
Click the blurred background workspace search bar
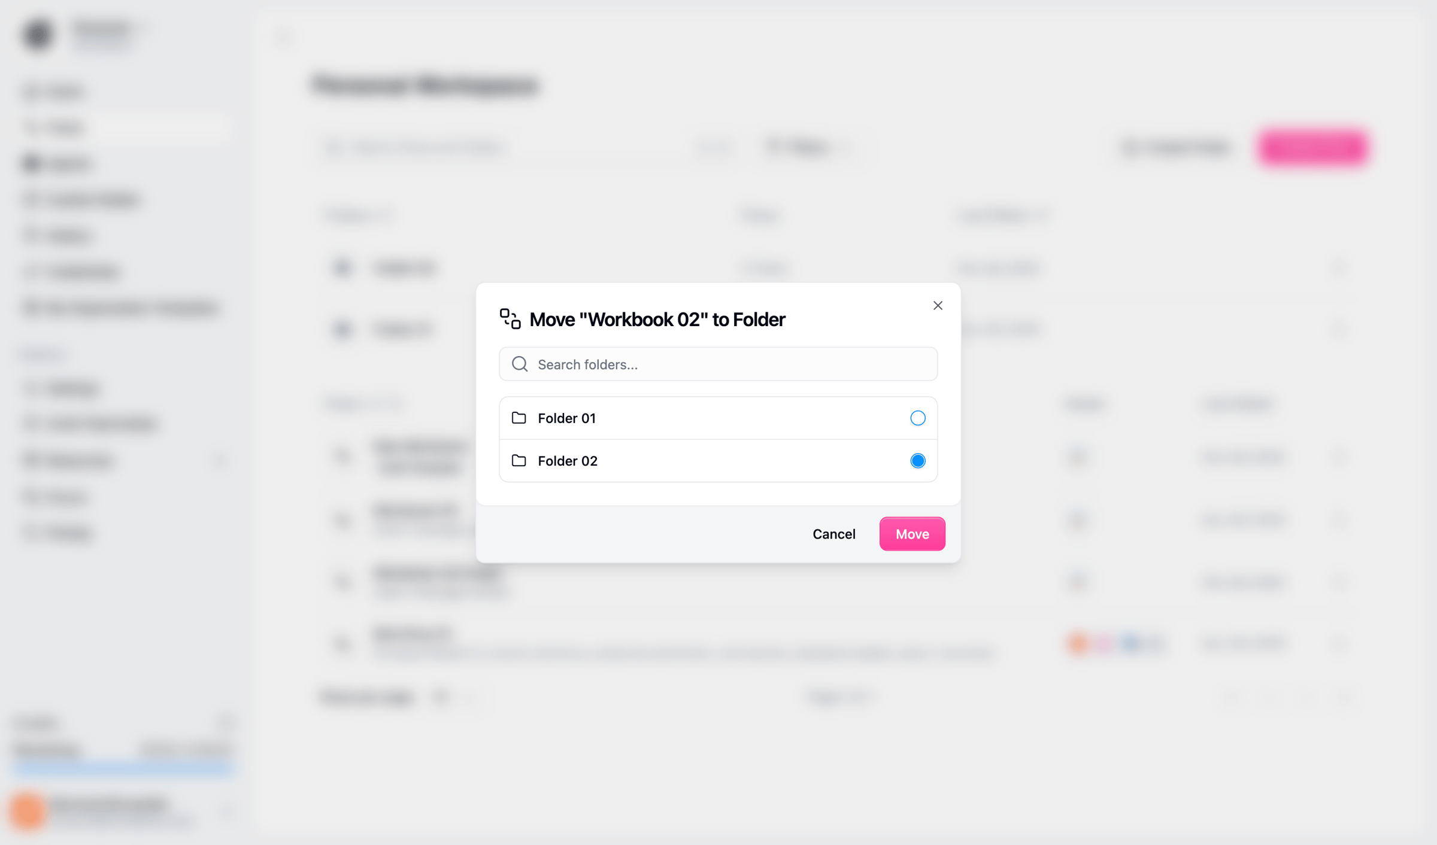(x=527, y=147)
